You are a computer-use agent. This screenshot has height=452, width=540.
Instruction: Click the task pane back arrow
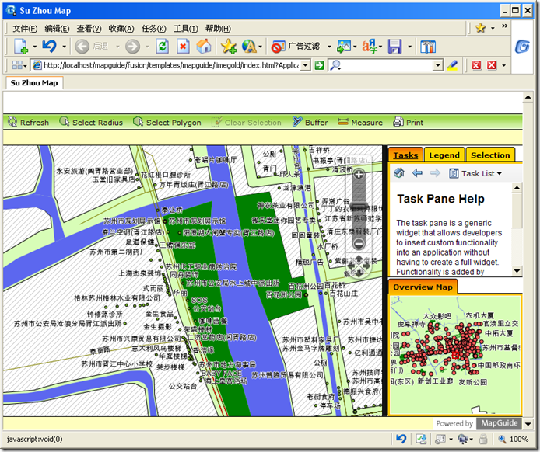[417, 172]
